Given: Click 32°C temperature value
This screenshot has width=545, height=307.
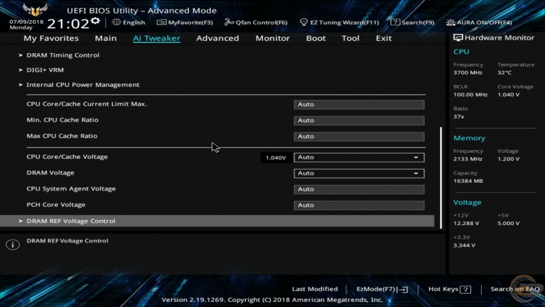Looking at the screenshot, I should point(504,73).
